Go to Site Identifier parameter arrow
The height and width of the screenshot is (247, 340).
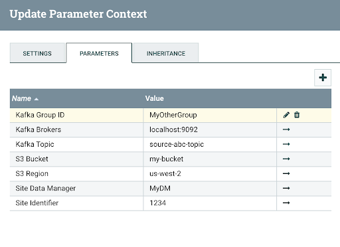[x=286, y=203]
